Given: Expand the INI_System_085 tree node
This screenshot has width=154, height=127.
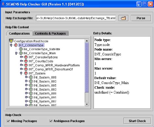Looking at the screenshot, I should point(27,85).
